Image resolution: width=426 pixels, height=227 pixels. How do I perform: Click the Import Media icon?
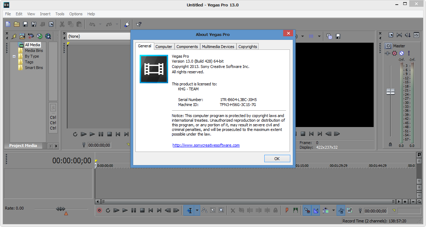pos(22,36)
